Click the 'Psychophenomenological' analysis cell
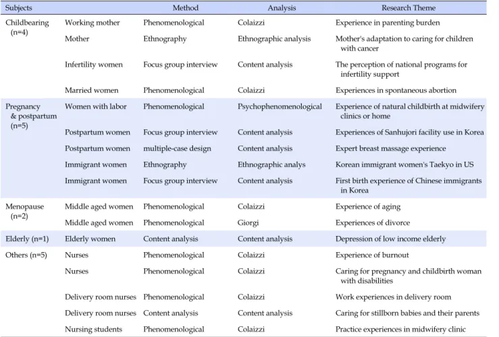This screenshot has width=499, height=337. 280,106
